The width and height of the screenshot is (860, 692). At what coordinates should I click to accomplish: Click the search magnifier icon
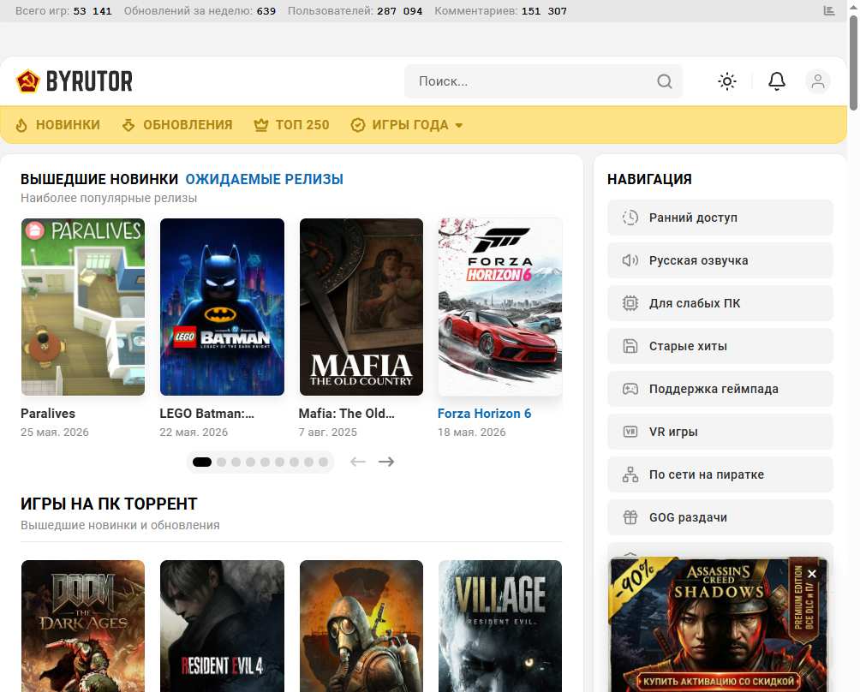coord(664,81)
